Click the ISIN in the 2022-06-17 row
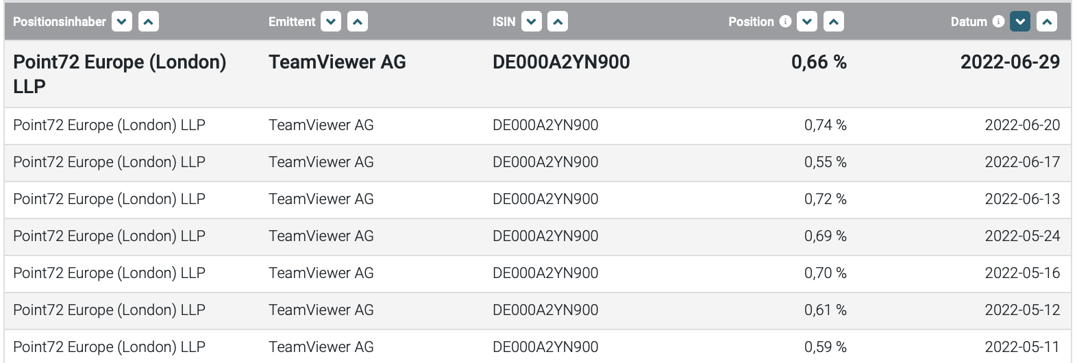 pyautogui.click(x=545, y=162)
